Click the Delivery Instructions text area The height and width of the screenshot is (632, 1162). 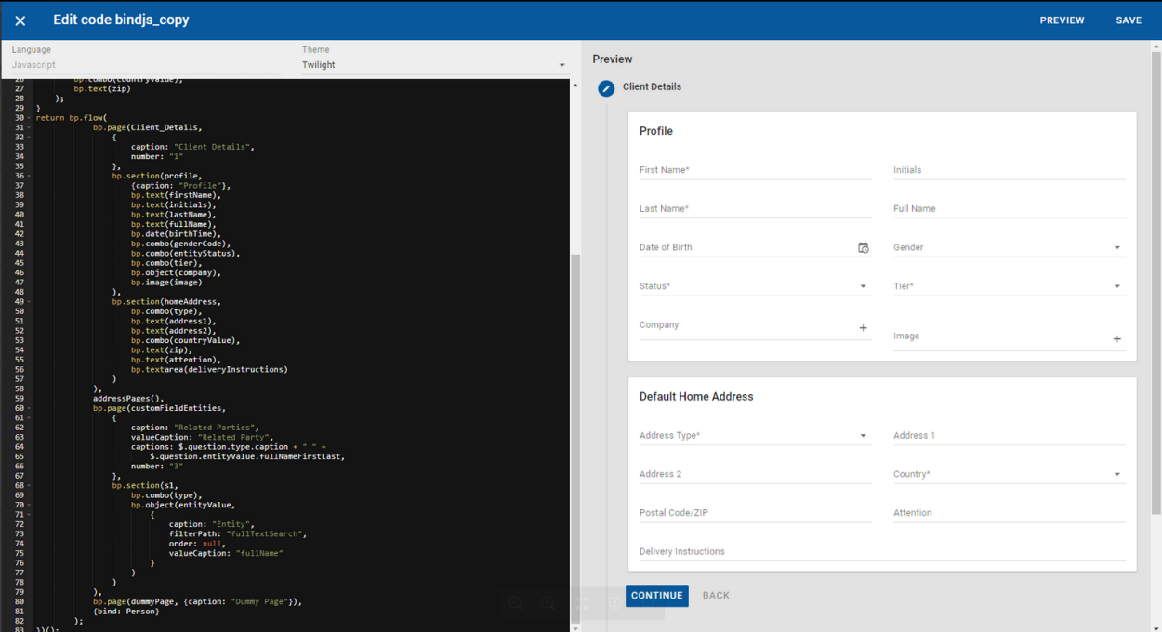point(881,552)
